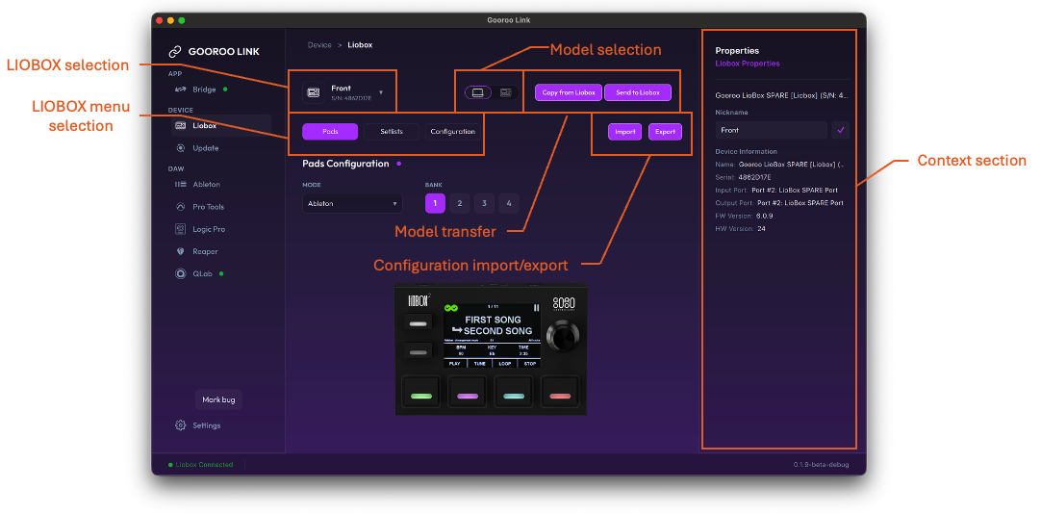Click the lower grey side button on Liobox
The width and height of the screenshot is (1041, 514).
tap(419, 352)
